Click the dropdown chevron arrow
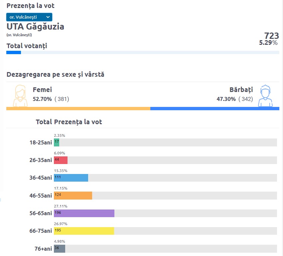Viewport: 283px width, 256px height. click(48, 17)
